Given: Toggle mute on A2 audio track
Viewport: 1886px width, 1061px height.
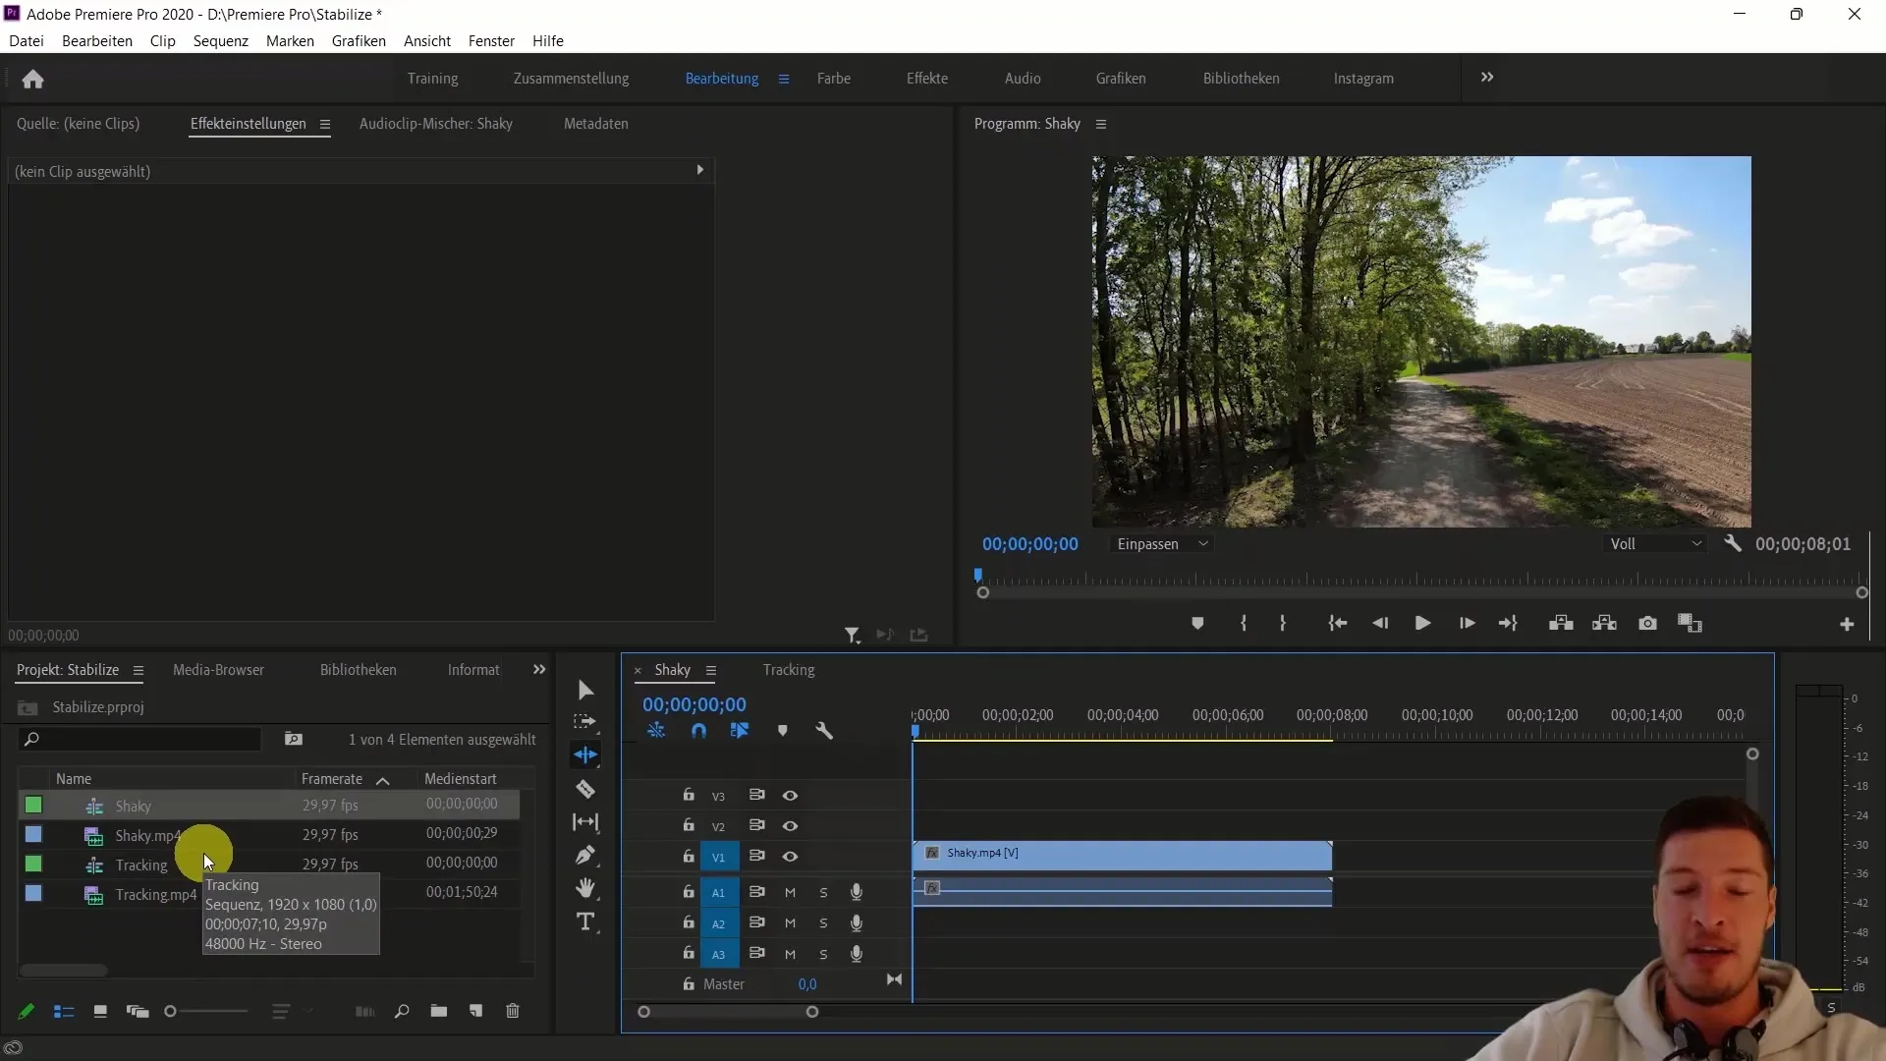Looking at the screenshot, I should [789, 922].
